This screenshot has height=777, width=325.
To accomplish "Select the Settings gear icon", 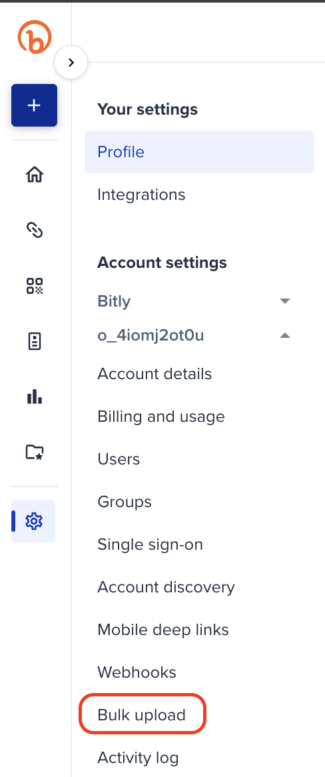I will click(x=34, y=521).
